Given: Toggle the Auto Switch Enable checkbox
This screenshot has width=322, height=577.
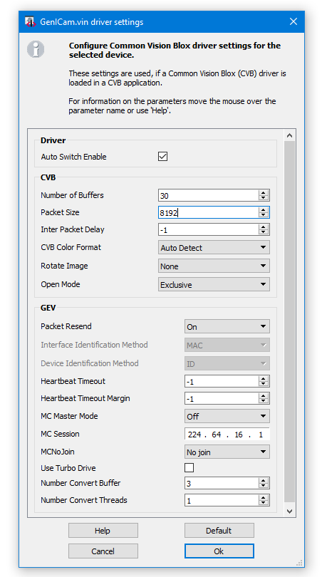Looking at the screenshot, I should (162, 157).
